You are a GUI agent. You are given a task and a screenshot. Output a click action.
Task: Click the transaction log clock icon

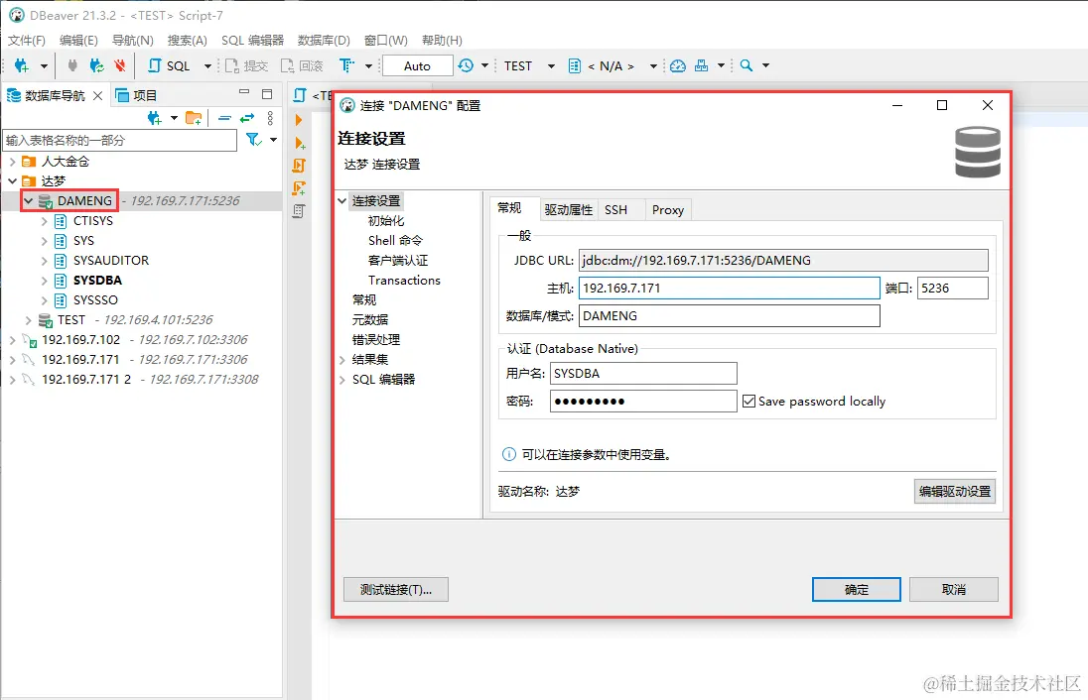(466, 65)
